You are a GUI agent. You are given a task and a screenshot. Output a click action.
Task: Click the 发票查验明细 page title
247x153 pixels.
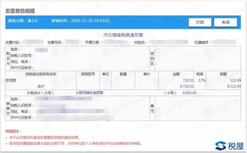coord(20,11)
